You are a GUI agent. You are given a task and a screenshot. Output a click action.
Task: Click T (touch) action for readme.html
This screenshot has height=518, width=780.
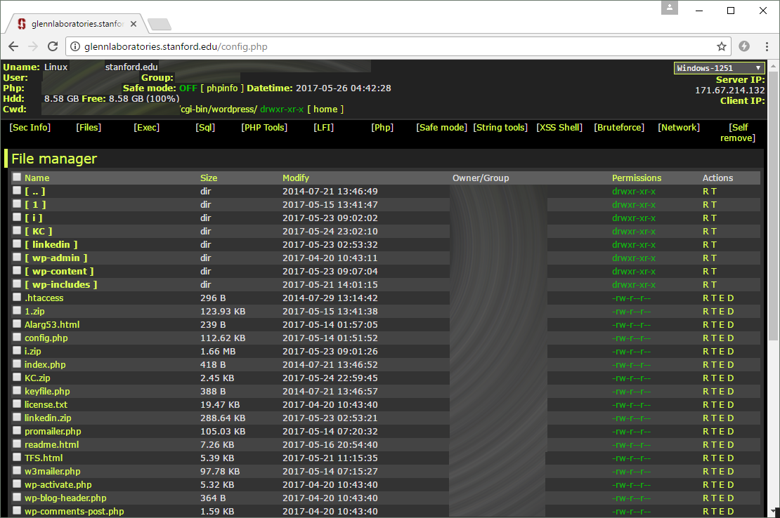coord(714,444)
